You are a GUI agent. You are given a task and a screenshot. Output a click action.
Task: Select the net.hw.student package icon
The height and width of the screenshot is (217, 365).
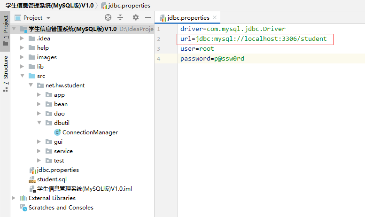[x=40, y=85]
